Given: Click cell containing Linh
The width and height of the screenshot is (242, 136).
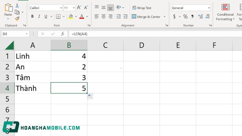Looking at the screenshot, I should point(33,56).
